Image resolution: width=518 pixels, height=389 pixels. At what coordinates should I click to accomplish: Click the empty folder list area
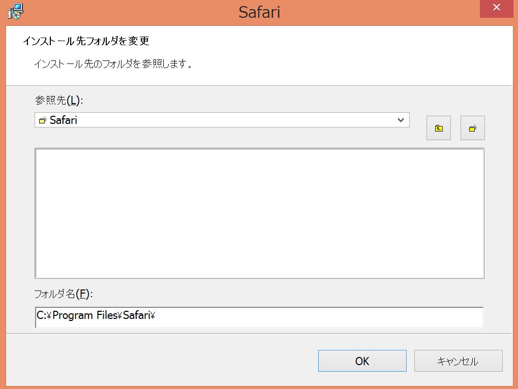pyautogui.click(x=259, y=213)
